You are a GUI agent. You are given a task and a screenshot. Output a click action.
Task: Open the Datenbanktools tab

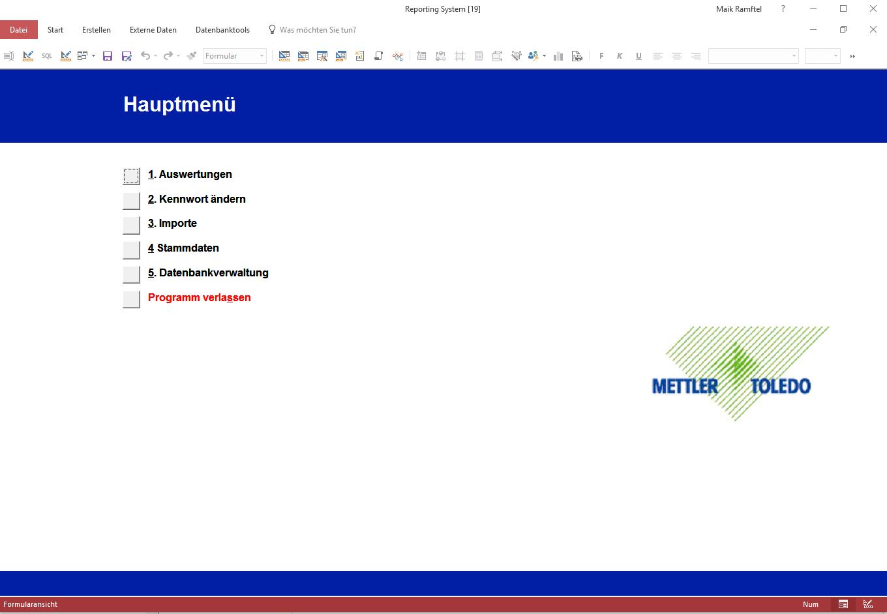pyautogui.click(x=222, y=30)
